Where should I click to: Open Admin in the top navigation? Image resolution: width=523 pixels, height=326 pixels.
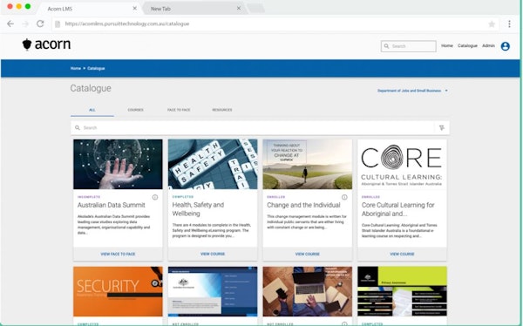(488, 45)
